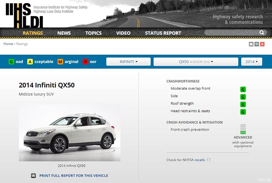Click the printer icon beside Print Full Report

click(34, 176)
